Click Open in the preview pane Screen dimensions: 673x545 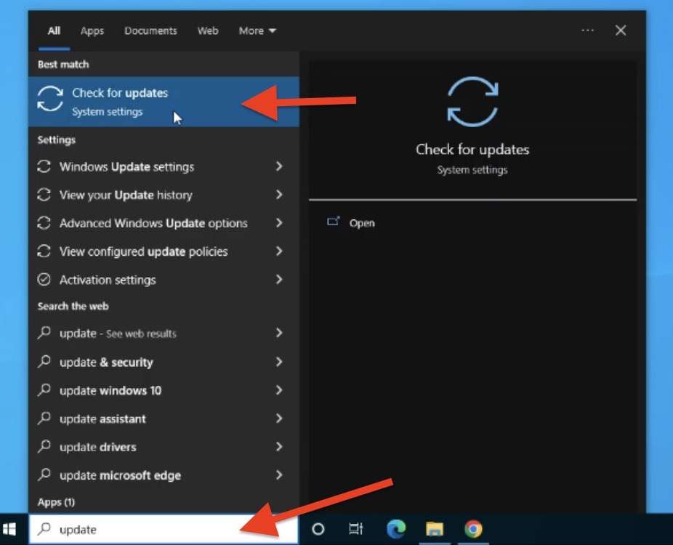[x=361, y=223]
